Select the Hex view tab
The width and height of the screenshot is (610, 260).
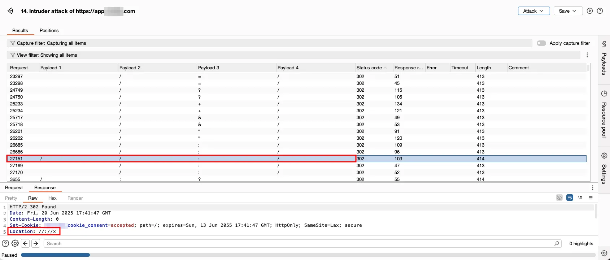pyautogui.click(x=52, y=198)
